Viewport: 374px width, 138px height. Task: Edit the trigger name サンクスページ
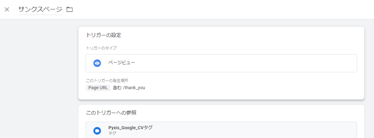coord(40,9)
